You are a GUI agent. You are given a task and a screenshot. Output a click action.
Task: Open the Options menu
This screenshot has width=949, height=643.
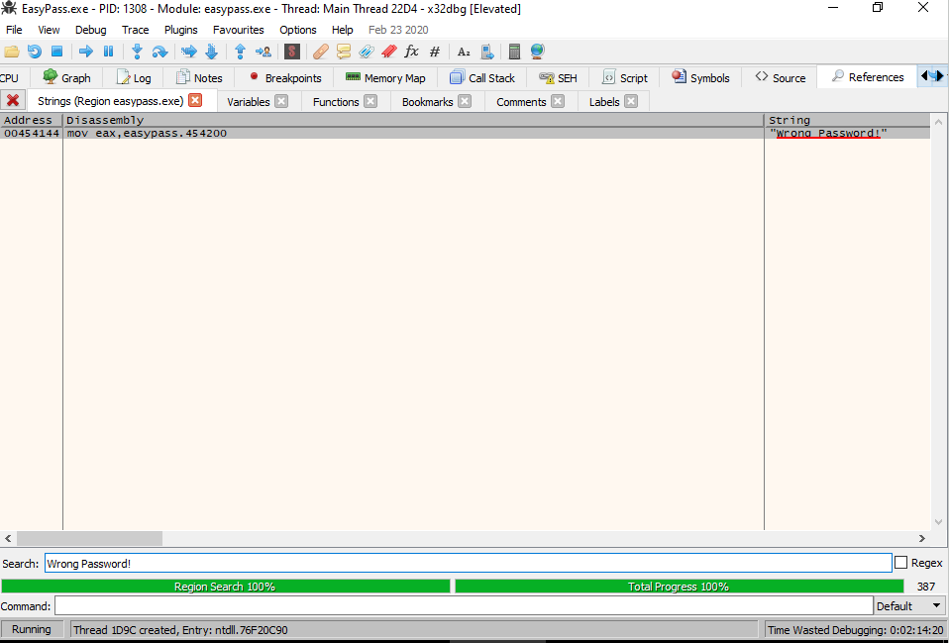298,30
